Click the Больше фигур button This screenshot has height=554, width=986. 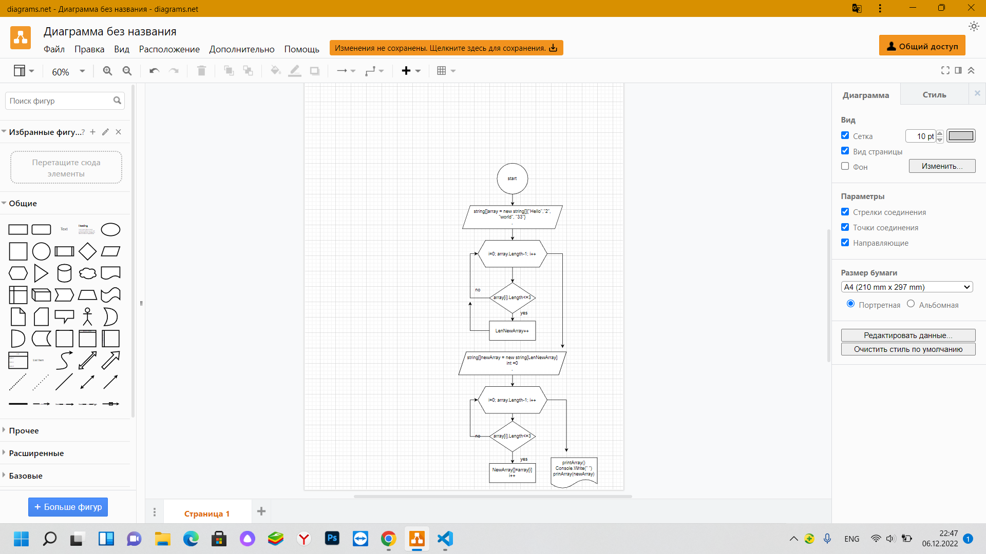point(68,507)
